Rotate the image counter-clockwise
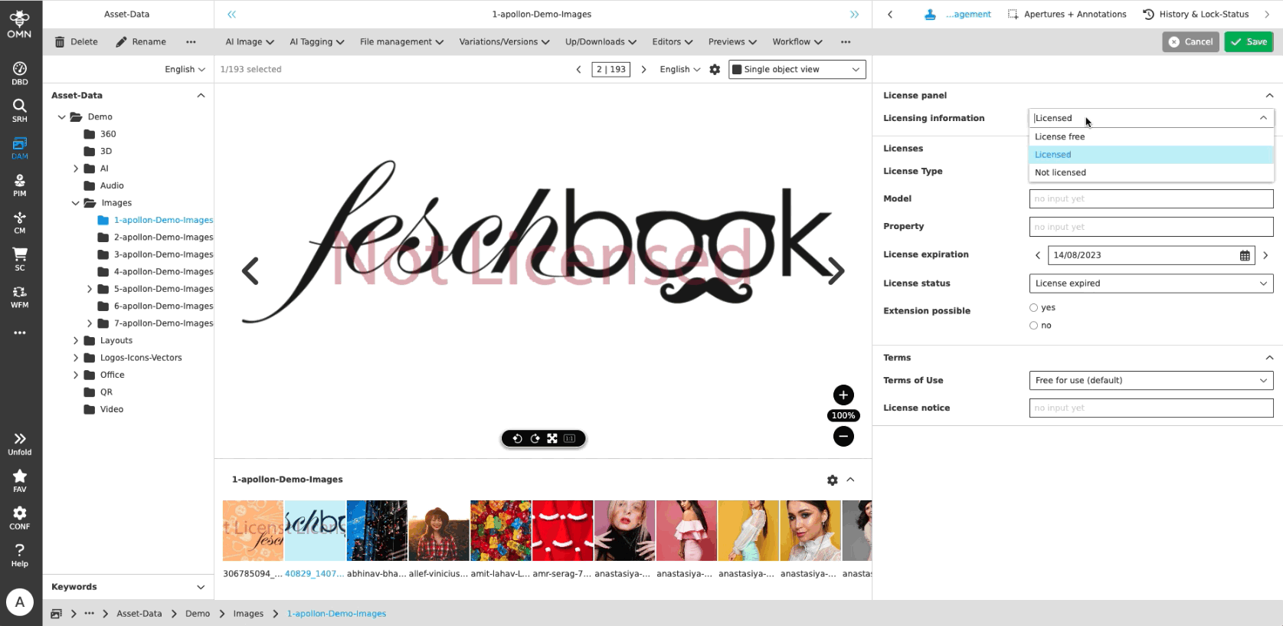The width and height of the screenshot is (1283, 626). (x=517, y=438)
